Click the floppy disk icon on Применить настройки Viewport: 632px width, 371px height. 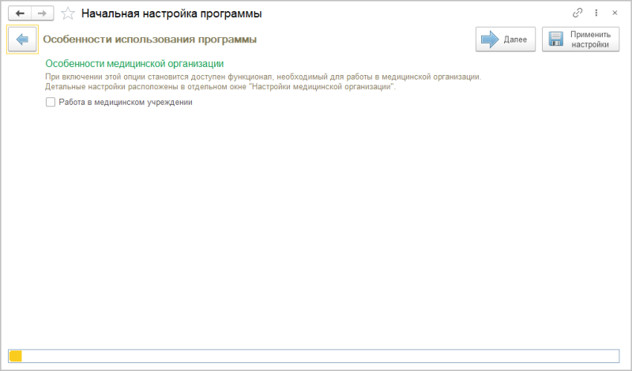[556, 39]
